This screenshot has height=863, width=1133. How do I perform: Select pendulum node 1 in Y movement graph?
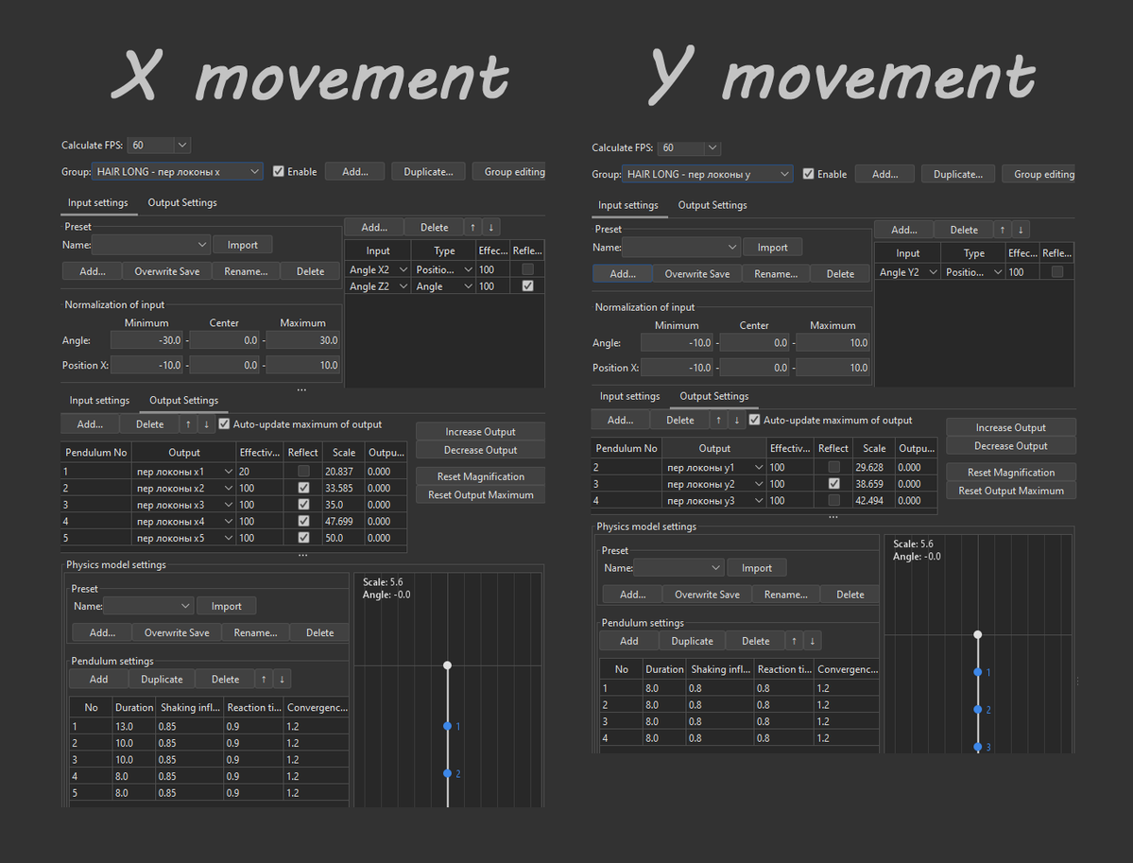click(x=978, y=672)
